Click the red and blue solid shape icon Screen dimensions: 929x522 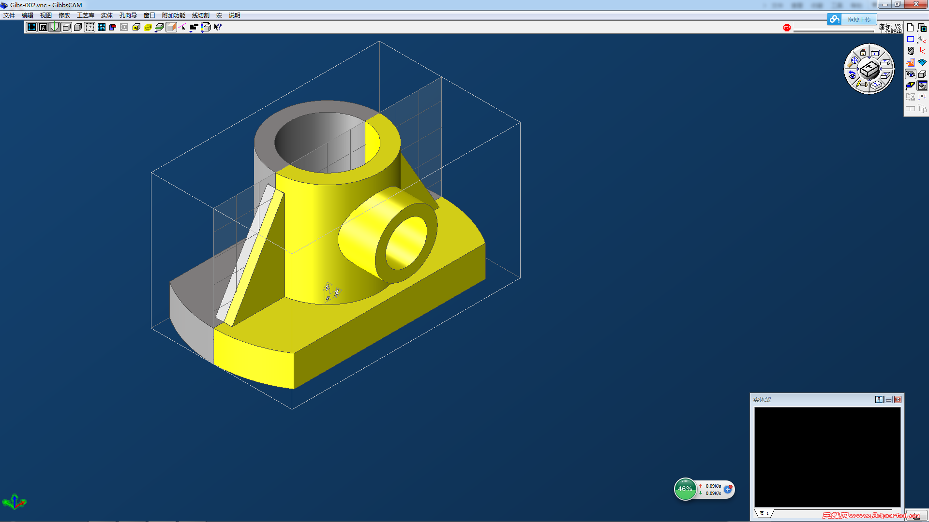113,27
